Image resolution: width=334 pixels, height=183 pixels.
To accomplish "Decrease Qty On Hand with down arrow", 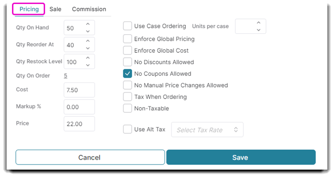I will [88, 31].
